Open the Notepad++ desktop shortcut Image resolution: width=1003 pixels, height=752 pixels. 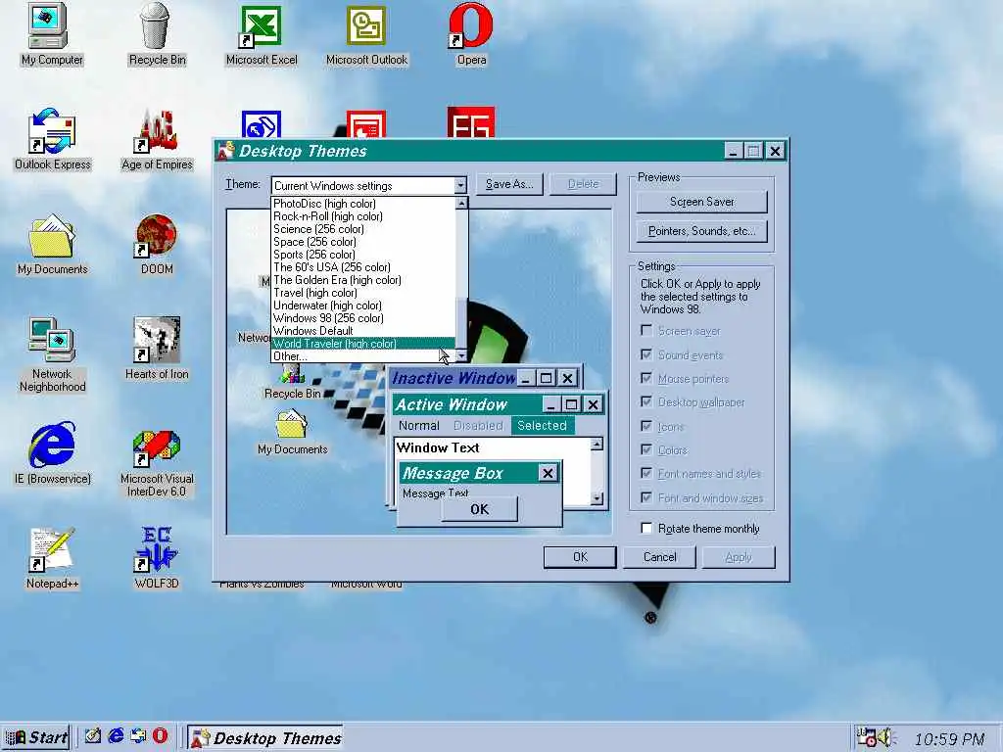tap(53, 558)
